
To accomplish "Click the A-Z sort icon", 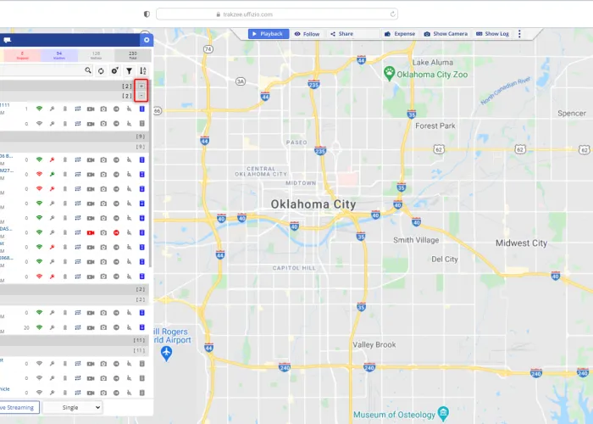I will pyautogui.click(x=142, y=71).
